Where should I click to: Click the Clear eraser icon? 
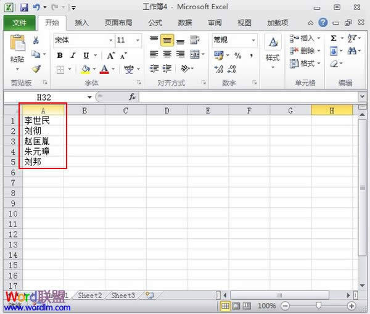pyautogui.click(x=334, y=64)
